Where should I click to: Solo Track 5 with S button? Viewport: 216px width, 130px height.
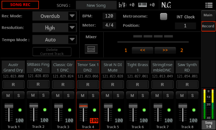click(x=118, y=95)
